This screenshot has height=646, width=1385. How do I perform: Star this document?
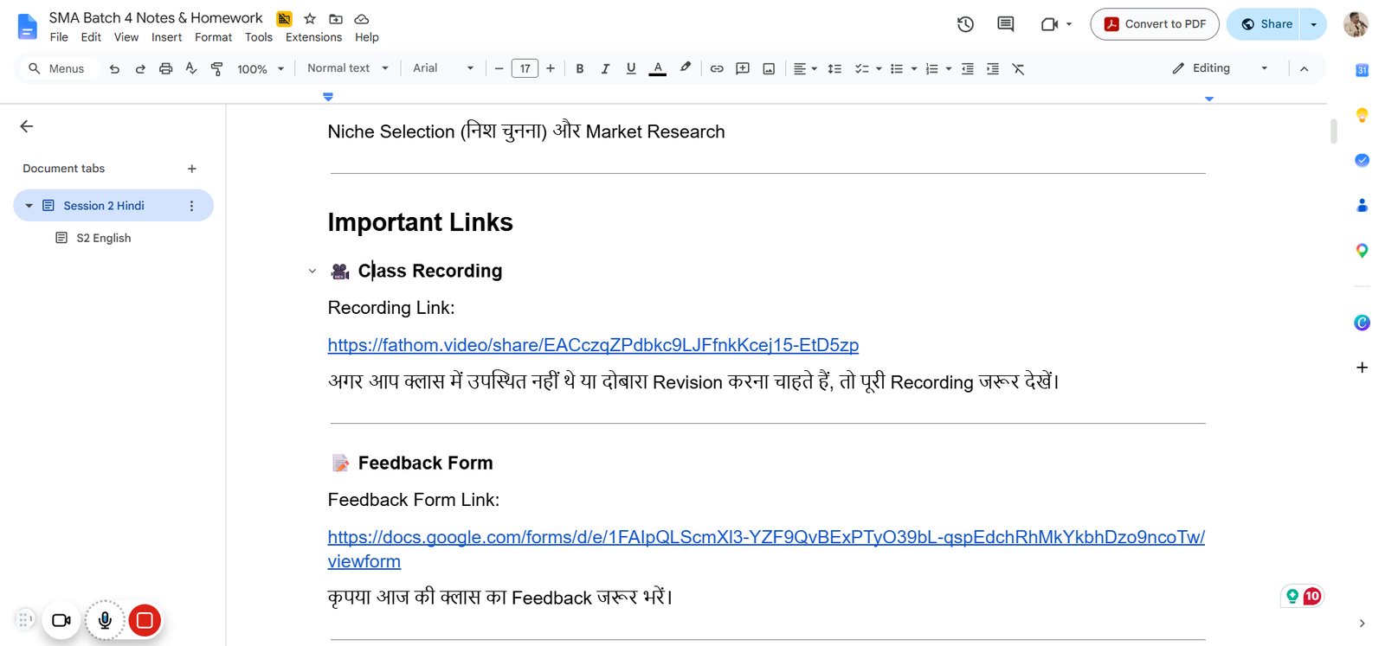click(x=310, y=18)
